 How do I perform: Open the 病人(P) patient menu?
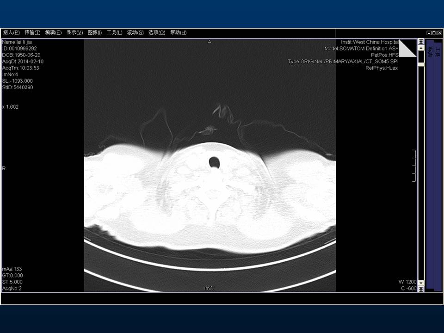click(x=11, y=33)
